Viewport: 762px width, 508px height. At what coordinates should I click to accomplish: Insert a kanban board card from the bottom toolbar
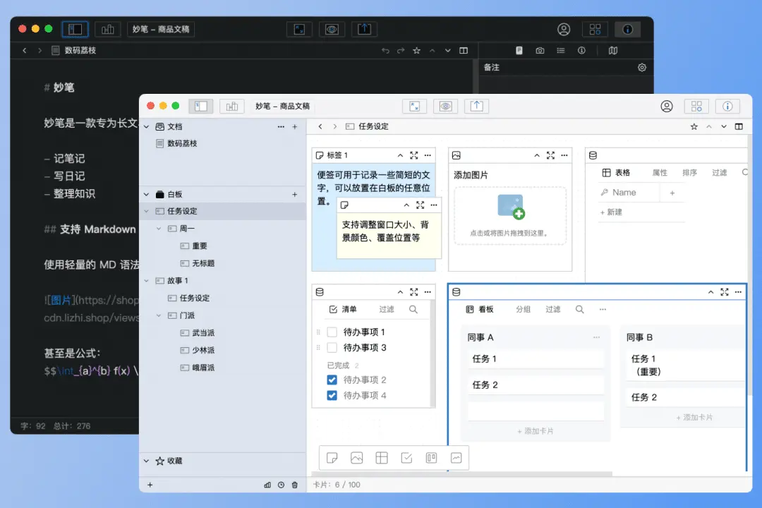coord(431,458)
